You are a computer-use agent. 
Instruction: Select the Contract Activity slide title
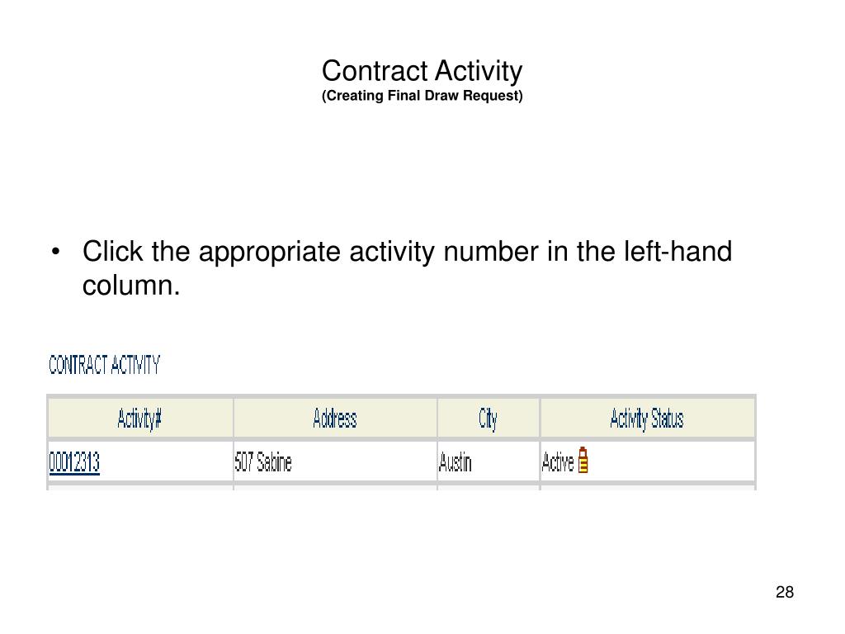click(422, 71)
